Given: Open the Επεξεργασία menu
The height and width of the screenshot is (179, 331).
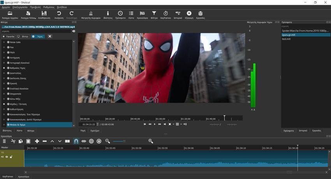Looking at the screenshot, I should click(x=20, y=7).
